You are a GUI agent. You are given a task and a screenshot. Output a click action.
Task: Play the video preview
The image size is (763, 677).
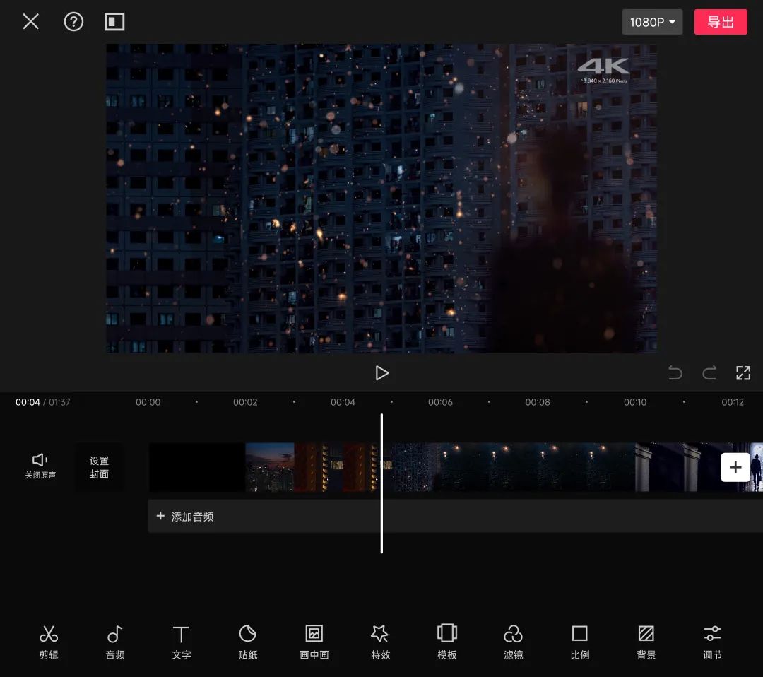pos(382,373)
